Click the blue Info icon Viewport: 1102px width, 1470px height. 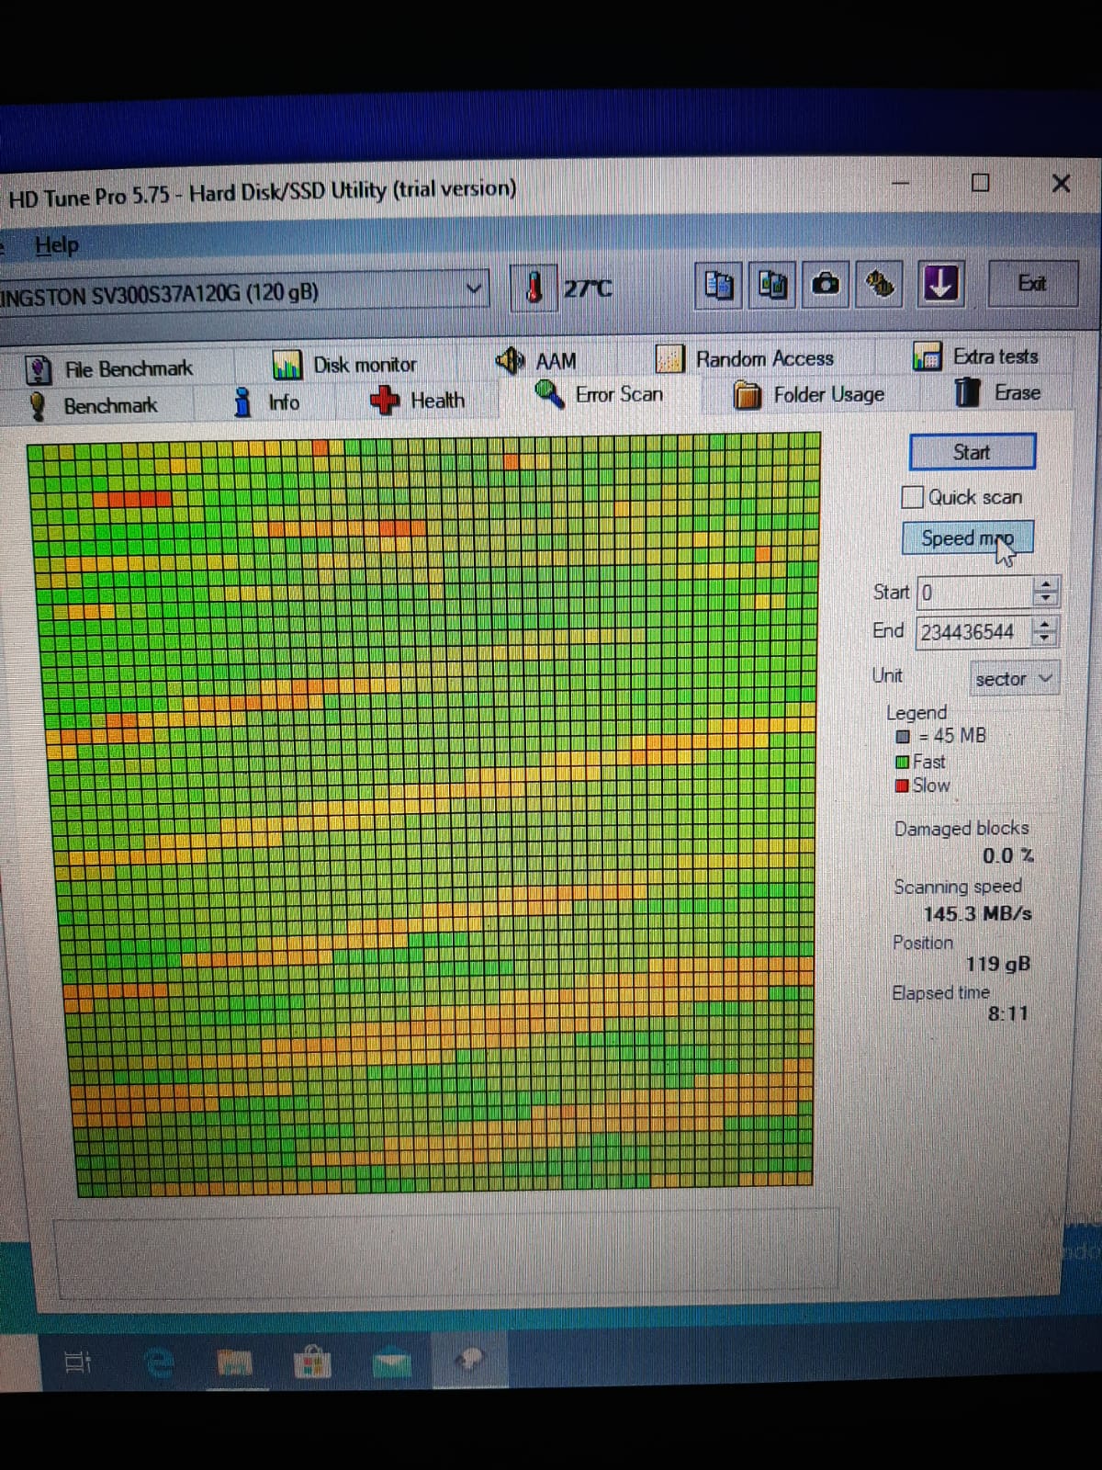(x=242, y=401)
